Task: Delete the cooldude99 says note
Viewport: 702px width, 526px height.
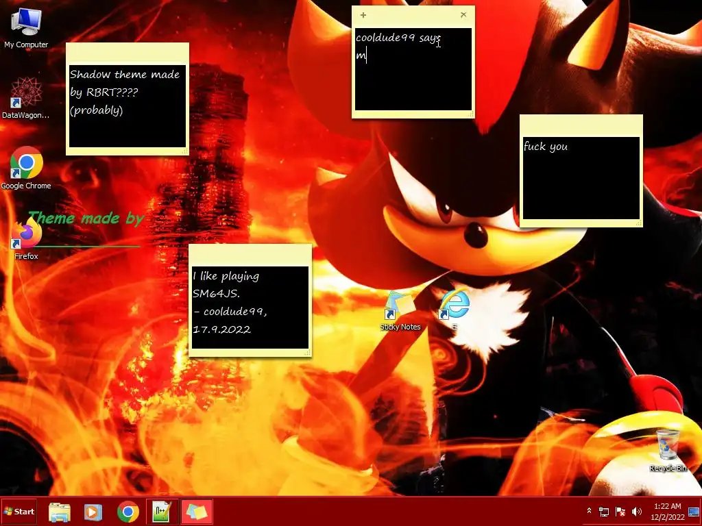Action: [x=463, y=15]
